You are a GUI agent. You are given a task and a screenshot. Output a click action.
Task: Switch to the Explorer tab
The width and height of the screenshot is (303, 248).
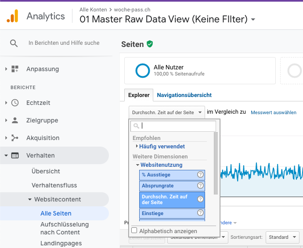pos(139,95)
